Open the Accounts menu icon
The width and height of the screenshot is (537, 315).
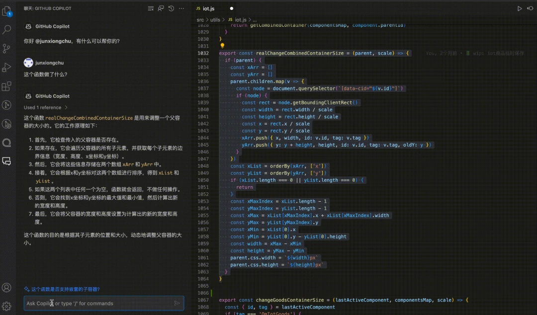(x=7, y=288)
